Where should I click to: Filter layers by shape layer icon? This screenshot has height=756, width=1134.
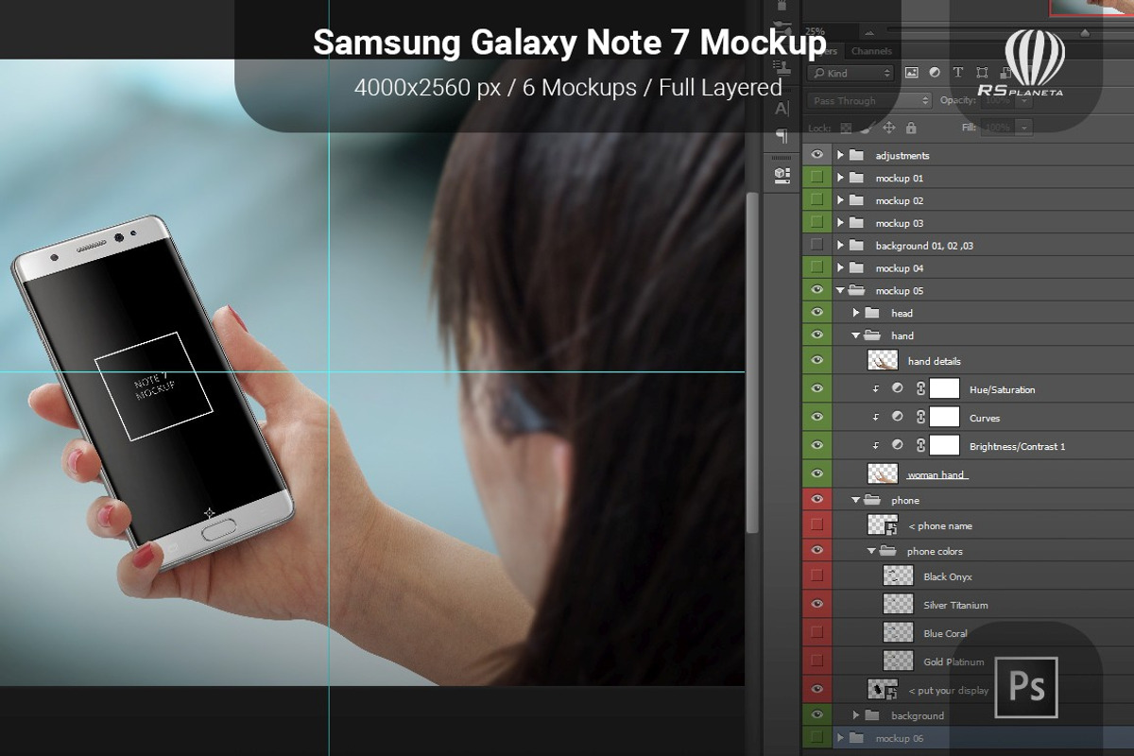point(982,73)
